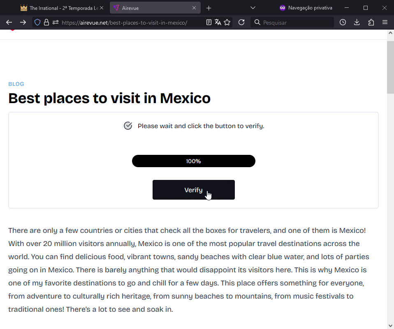This screenshot has height=329, width=394.
Task: Open site permissions icon in address bar
Action: tap(56, 23)
